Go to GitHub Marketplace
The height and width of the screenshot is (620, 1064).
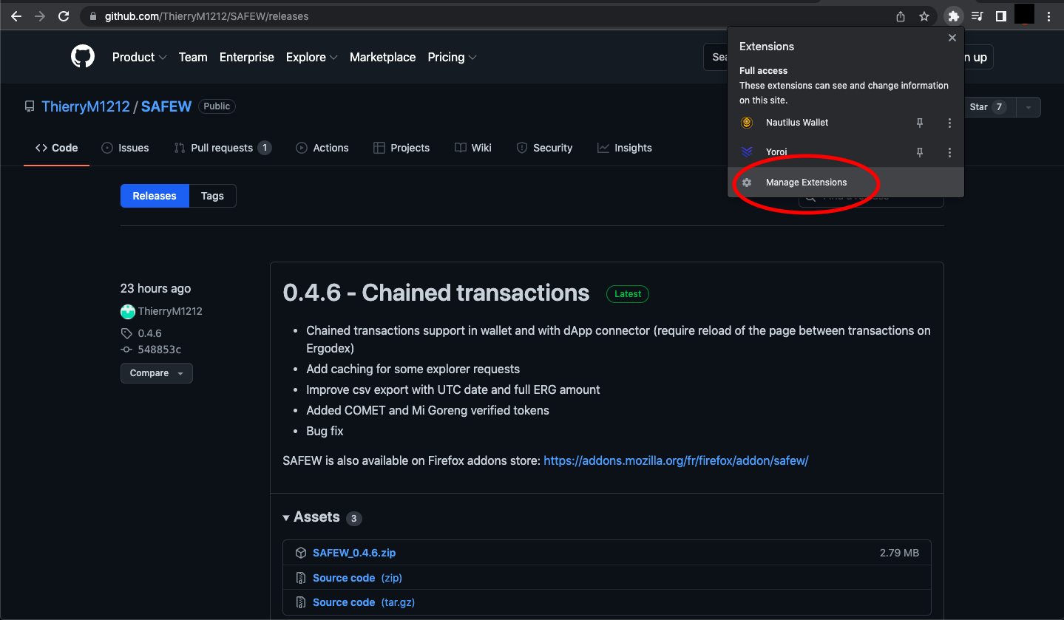click(x=382, y=57)
